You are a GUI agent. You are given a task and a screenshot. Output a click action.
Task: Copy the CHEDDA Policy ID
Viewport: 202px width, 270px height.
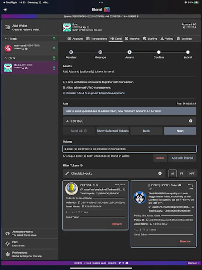click(79, 202)
